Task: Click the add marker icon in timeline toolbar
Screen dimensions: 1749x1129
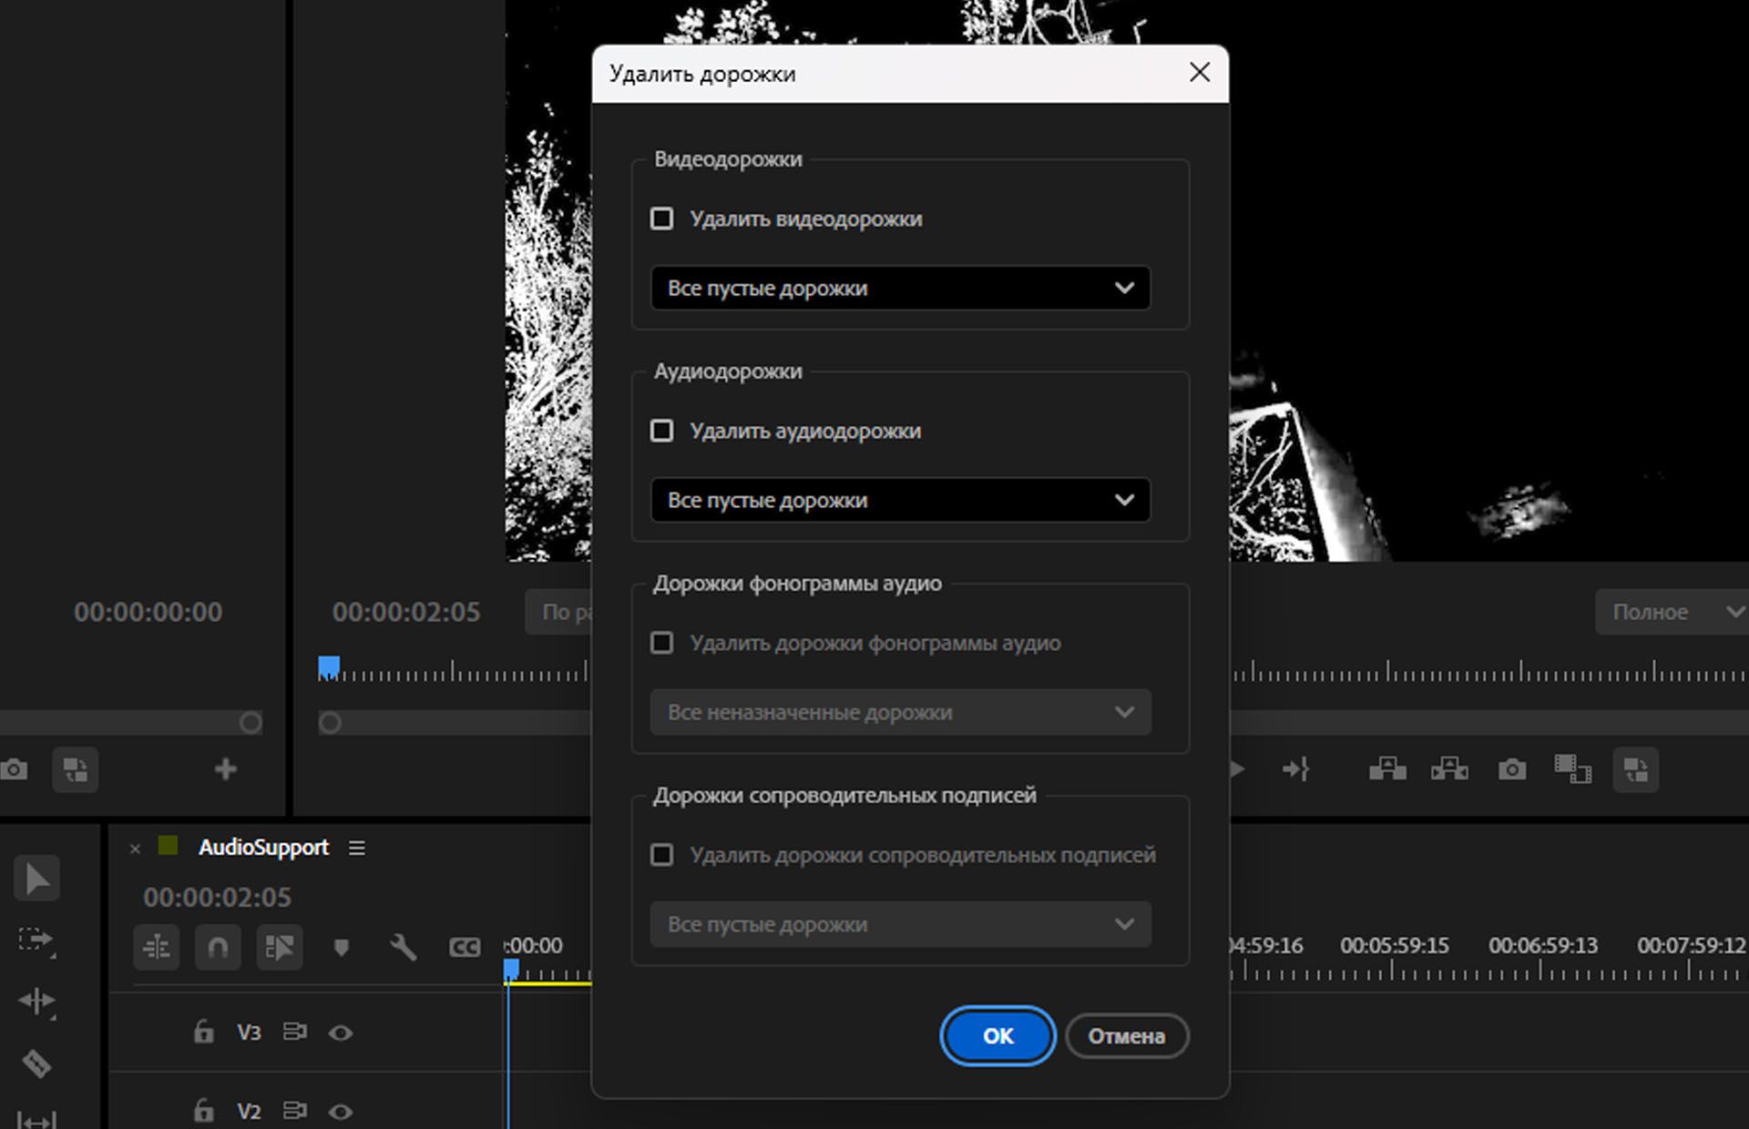Action: (341, 947)
